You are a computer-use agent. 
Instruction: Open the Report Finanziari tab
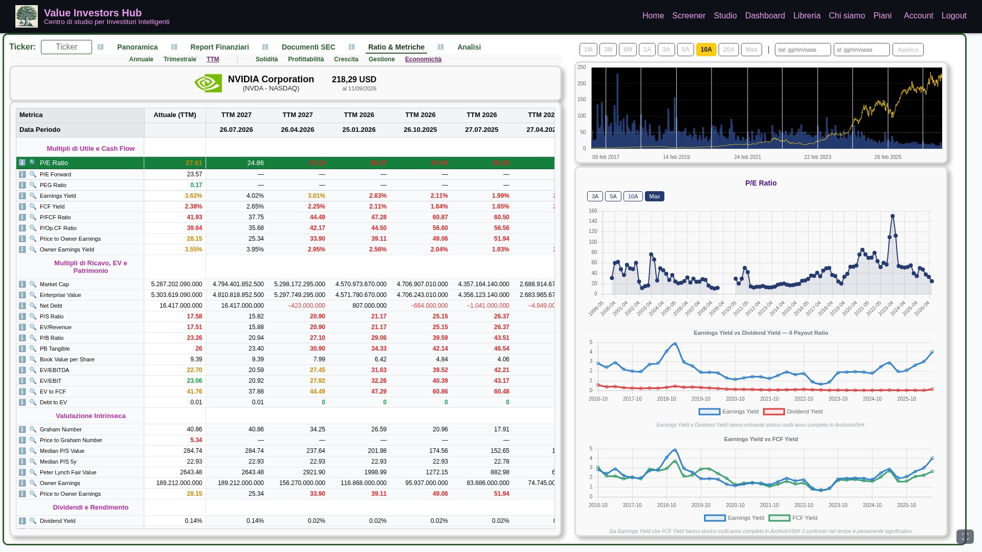(x=219, y=47)
